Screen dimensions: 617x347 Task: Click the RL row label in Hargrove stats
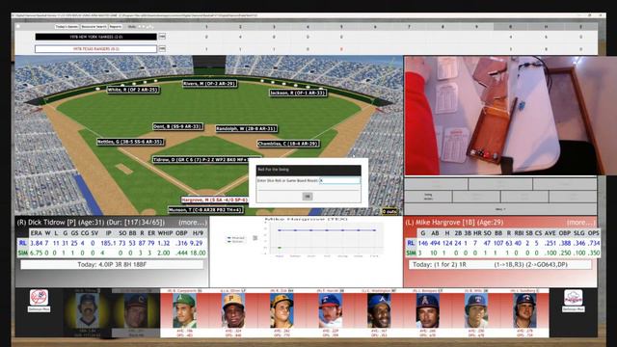coord(411,243)
